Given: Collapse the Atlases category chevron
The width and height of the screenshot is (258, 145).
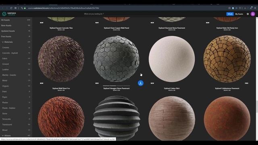Looking at the screenshot, I should tap(3, 136).
